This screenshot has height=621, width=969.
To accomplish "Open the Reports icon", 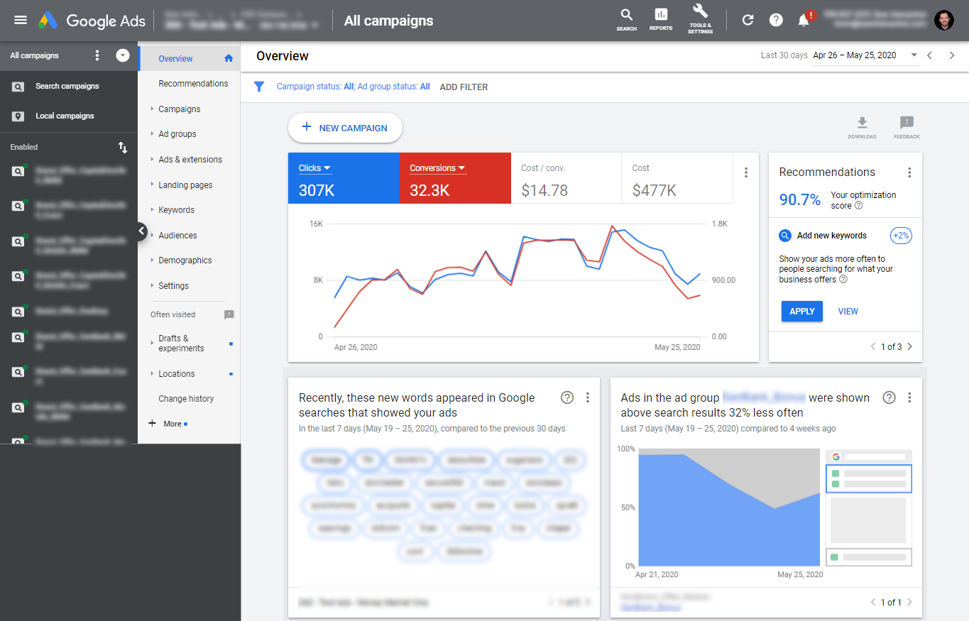I will [661, 15].
